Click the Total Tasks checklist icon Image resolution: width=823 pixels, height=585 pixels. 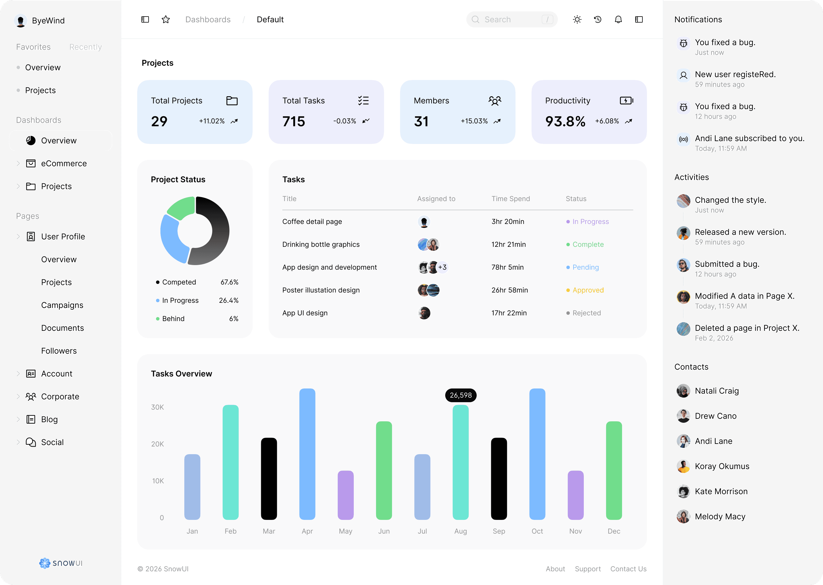[x=363, y=101]
